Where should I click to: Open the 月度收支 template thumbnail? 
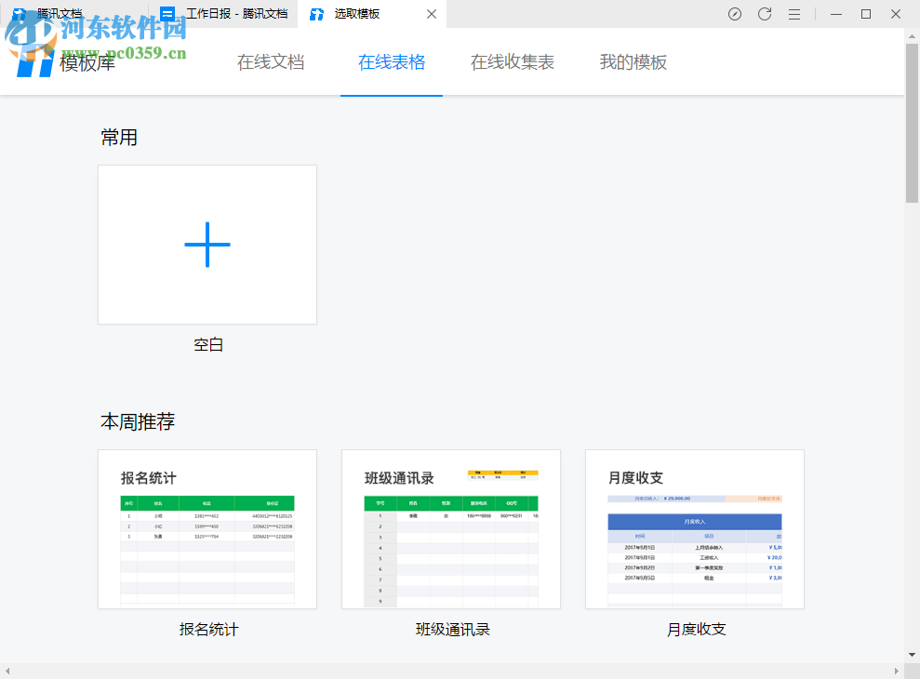[x=695, y=529]
